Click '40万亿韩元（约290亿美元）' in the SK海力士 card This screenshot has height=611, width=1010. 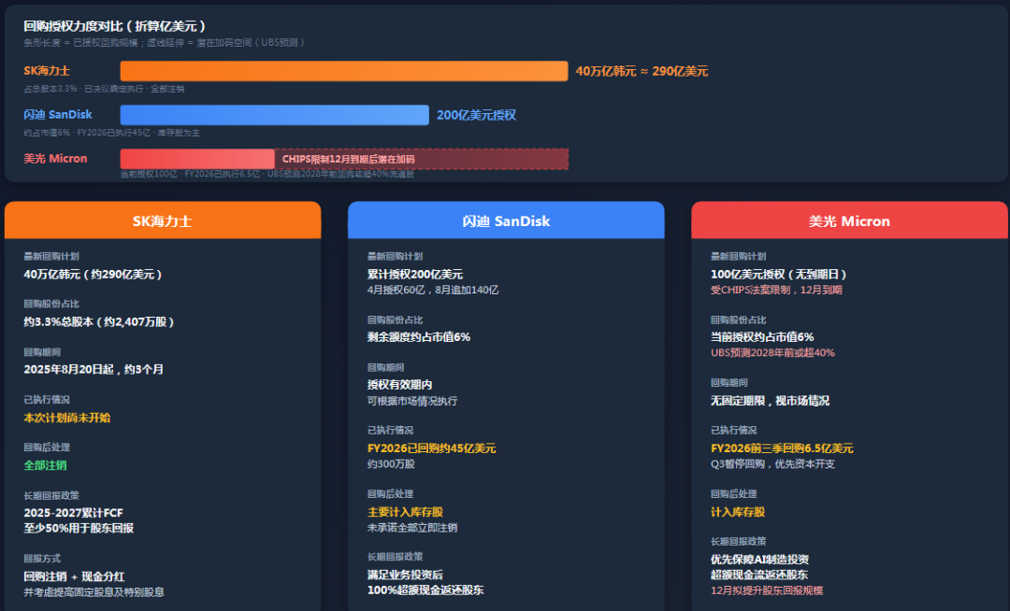pos(93,274)
